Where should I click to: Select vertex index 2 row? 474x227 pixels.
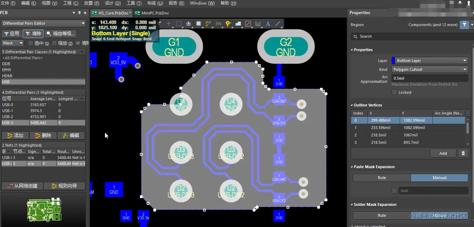408,135
